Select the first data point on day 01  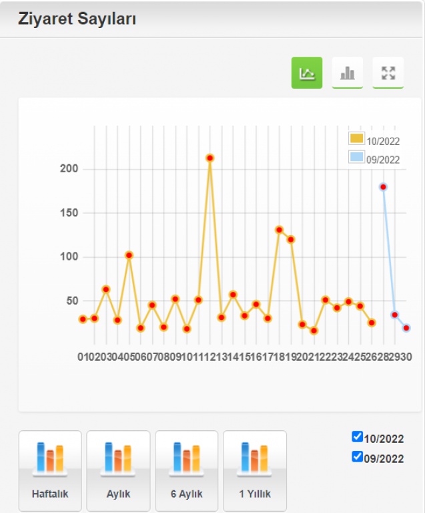pos(83,319)
